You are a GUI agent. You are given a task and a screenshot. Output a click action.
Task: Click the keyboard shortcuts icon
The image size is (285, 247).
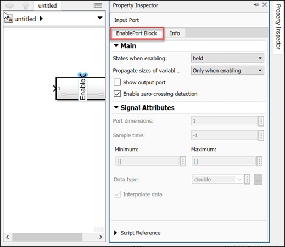pos(98,5)
